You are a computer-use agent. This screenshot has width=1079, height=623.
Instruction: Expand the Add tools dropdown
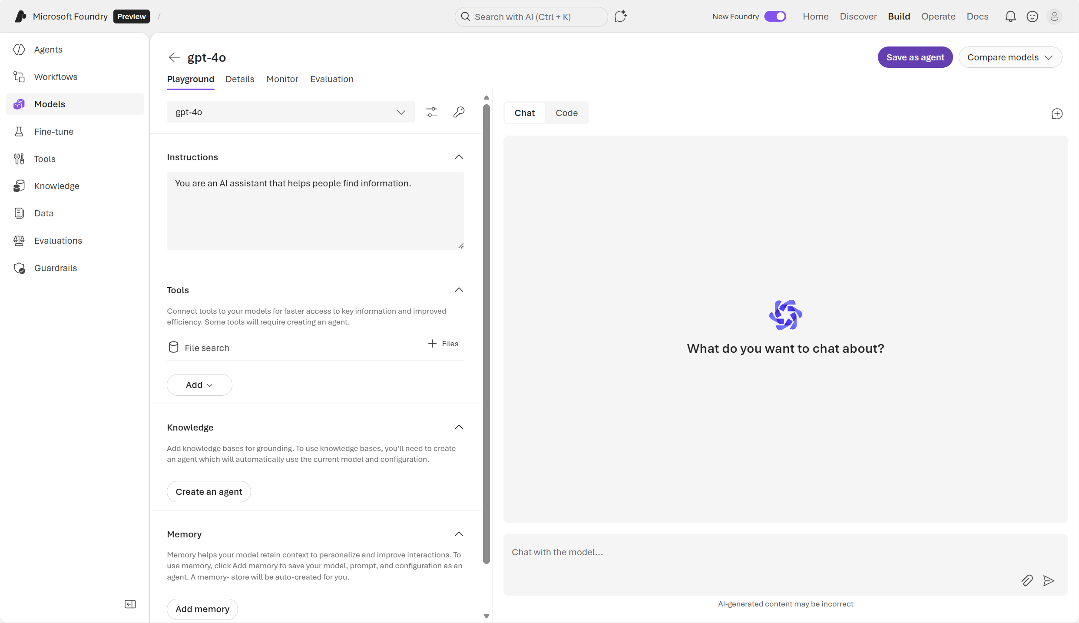[x=199, y=384]
